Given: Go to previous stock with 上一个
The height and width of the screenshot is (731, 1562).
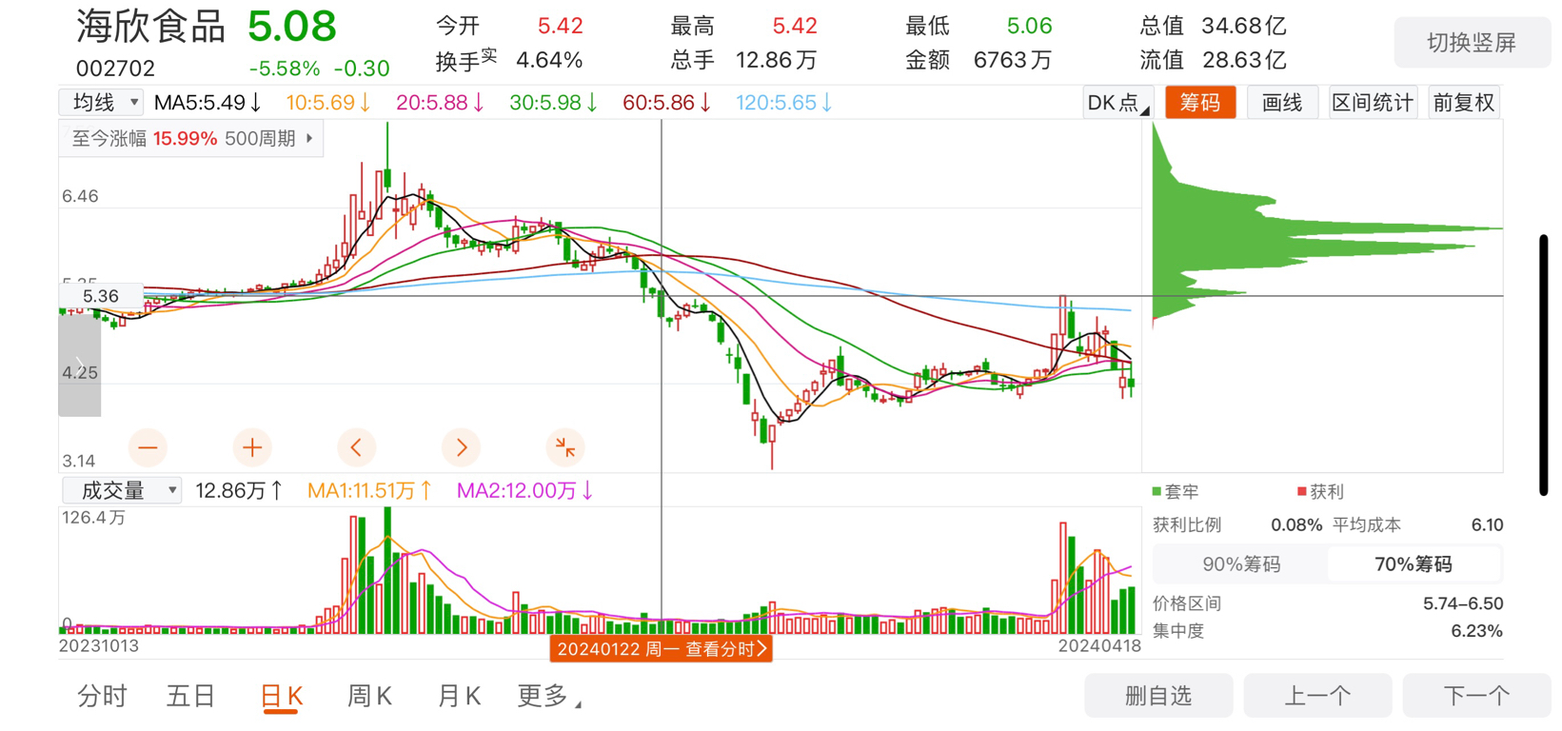Looking at the screenshot, I should [1317, 696].
